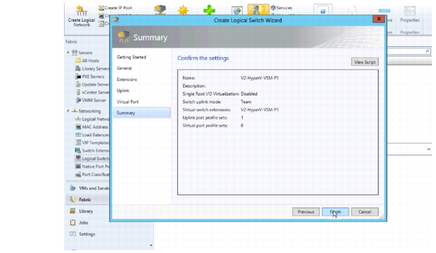The height and width of the screenshot is (253, 436).
Task: Switch to Library workspace
Action: (x=81, y=211)
